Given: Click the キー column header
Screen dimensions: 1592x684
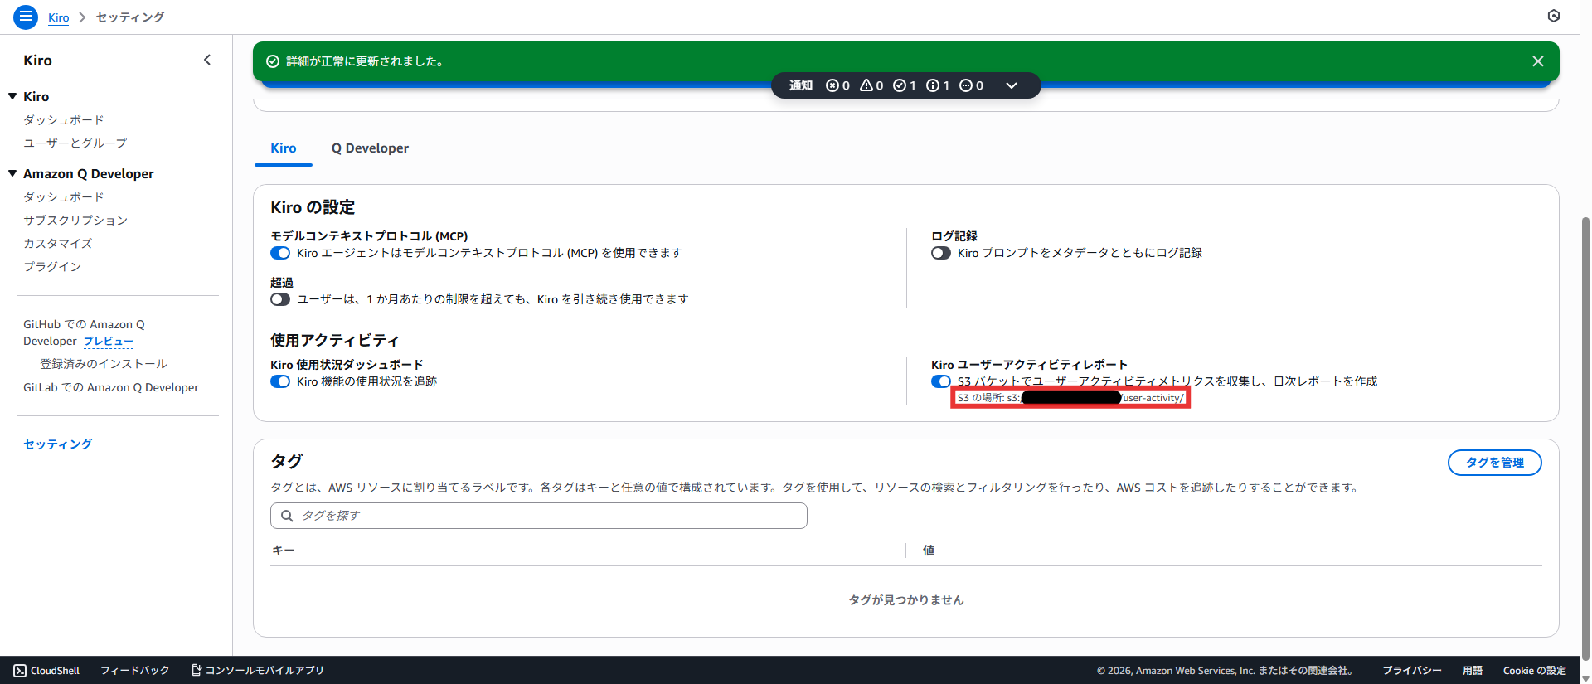Looking at the screenshot, I should pos(284,551).
